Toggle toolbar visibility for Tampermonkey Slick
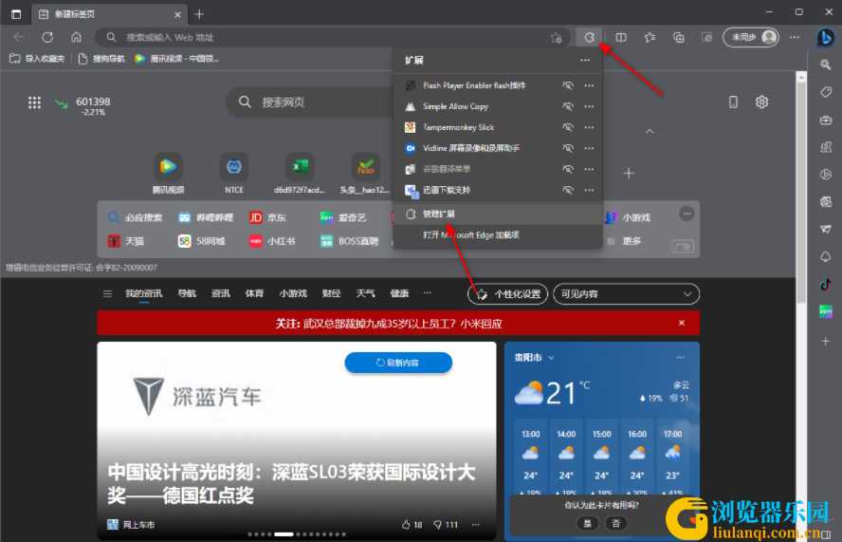 (568, 127)
